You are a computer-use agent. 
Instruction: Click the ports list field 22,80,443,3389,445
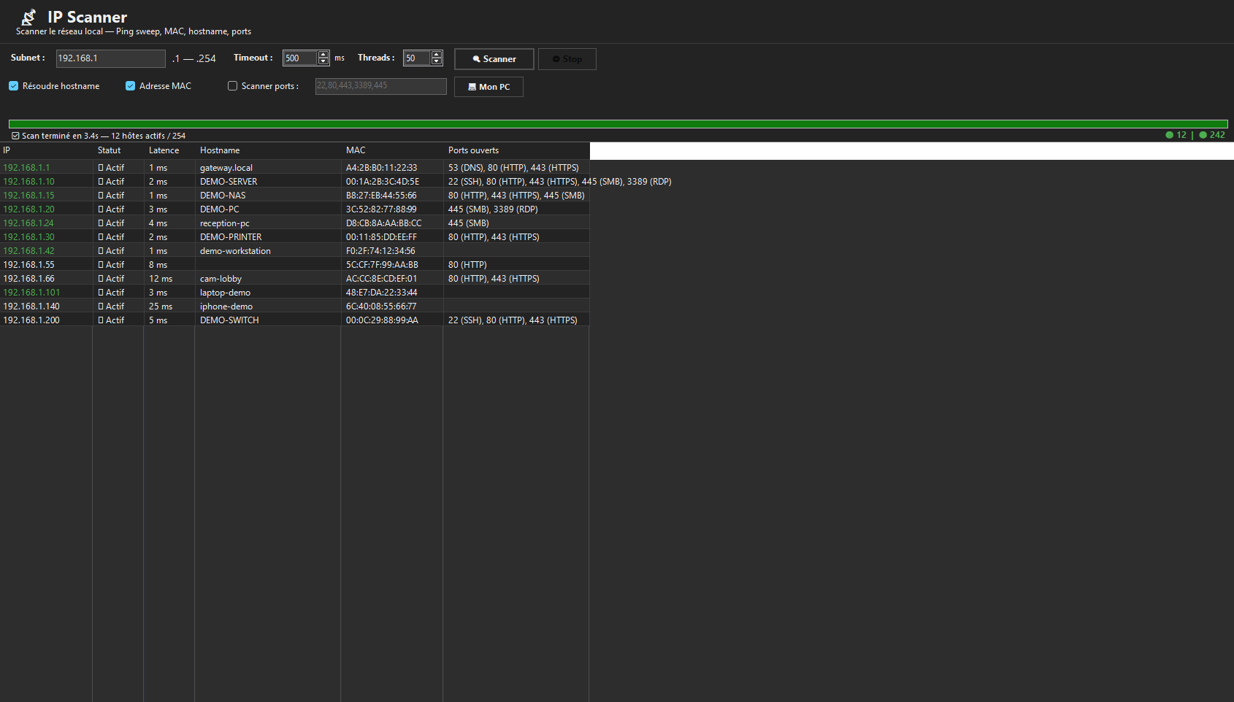[381, 86]
